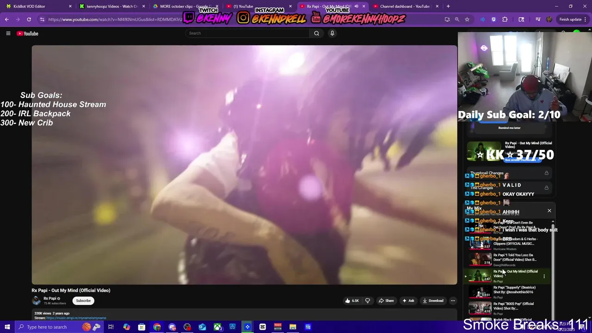Dislike the video with thumbs down
The width and height of the screenshot is (592, 333).
(x=368, y=301)
